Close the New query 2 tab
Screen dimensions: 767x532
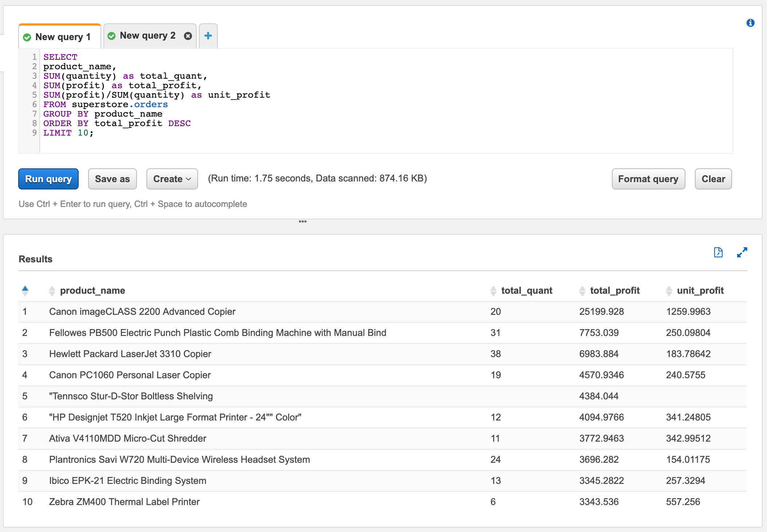[x=188, y=36]
